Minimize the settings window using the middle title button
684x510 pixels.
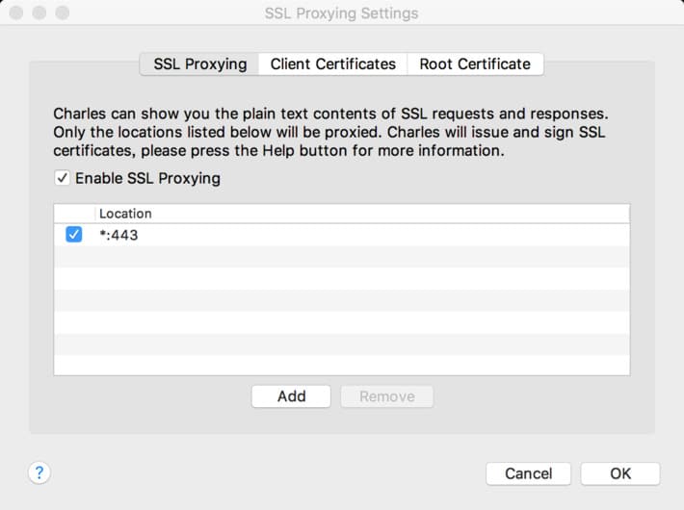pos(39,13)
